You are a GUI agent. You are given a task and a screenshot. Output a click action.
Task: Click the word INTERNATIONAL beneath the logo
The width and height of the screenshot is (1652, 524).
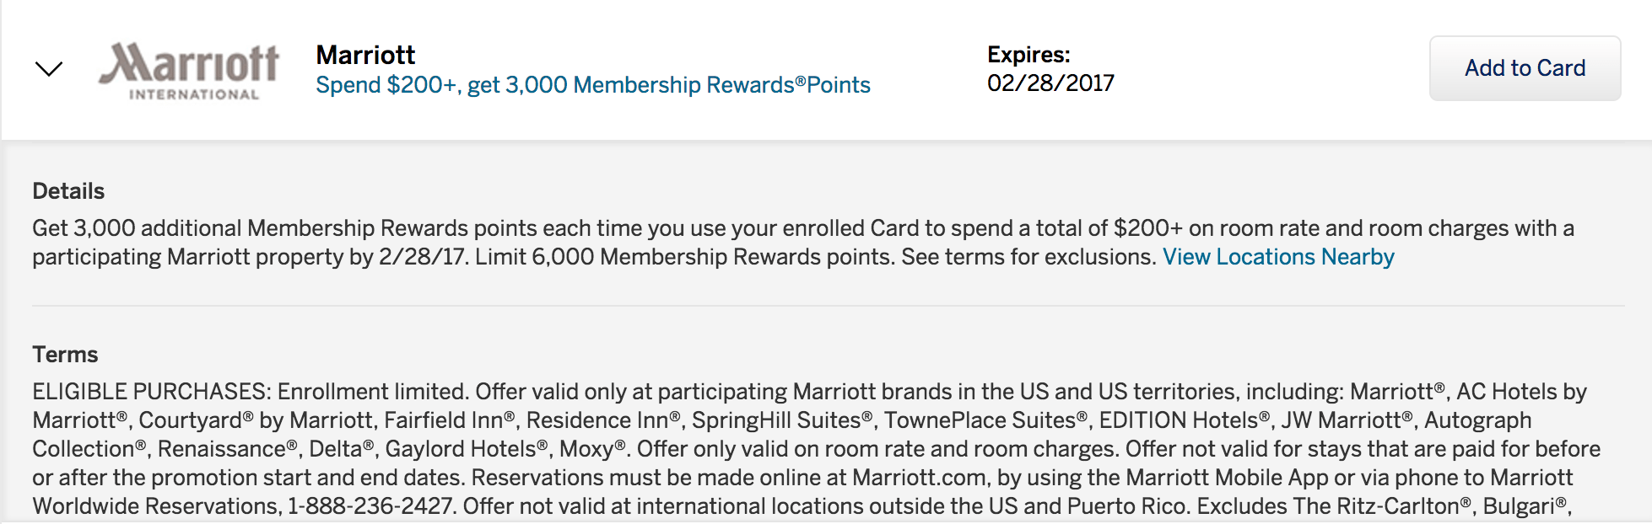pyautogui.click(x=194, y=94)
